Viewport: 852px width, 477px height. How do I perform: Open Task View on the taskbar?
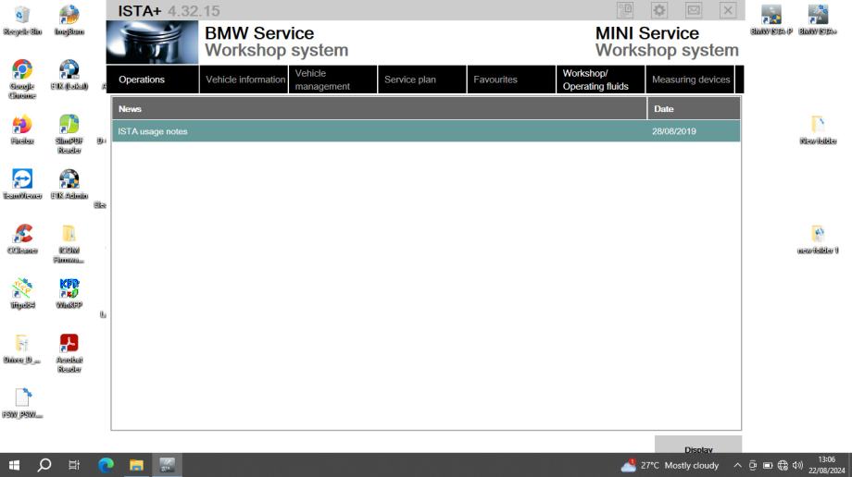click(x=74, y=465)
